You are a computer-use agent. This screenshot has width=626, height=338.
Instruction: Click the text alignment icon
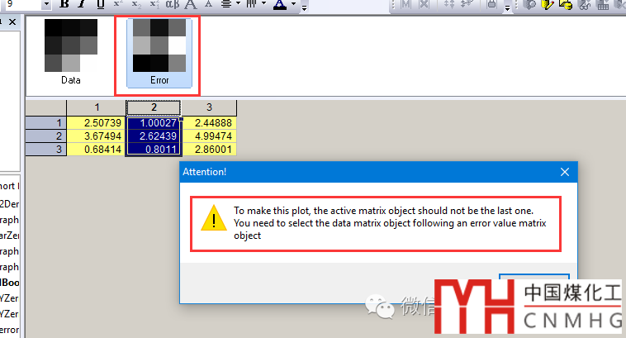[x=226, y=4]
